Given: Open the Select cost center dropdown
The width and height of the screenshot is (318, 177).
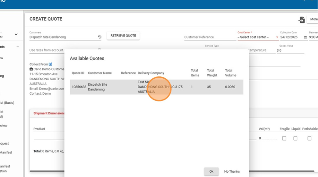Looking at the screenshot, I should tap(258, 37).
